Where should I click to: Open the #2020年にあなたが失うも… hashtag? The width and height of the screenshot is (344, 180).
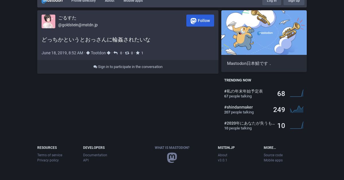(x=249, y=123)
